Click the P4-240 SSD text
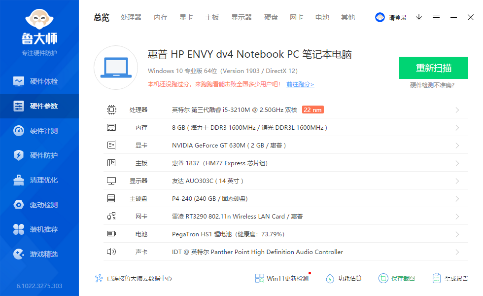 tap(210, 198)
